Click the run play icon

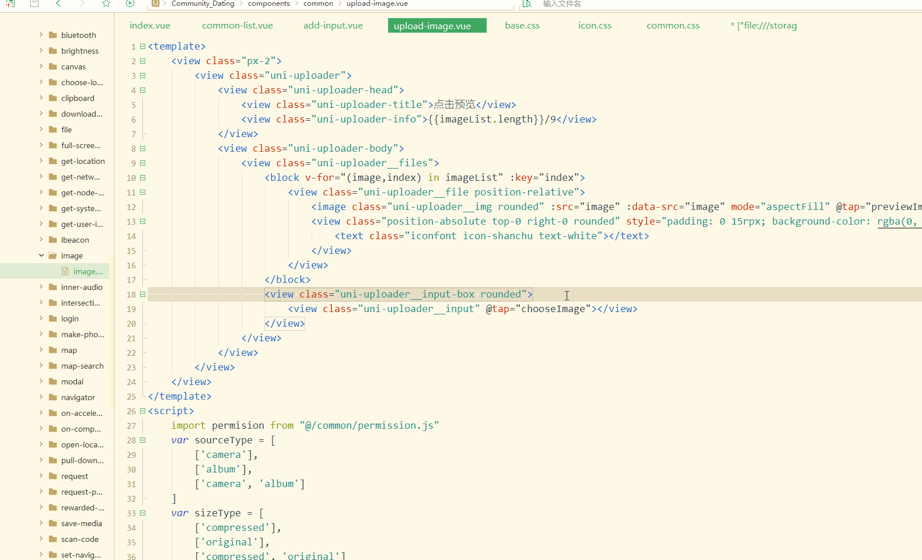click(x=130, y=3)
